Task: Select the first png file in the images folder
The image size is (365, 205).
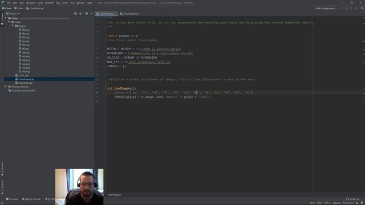Action: (25, 30)
